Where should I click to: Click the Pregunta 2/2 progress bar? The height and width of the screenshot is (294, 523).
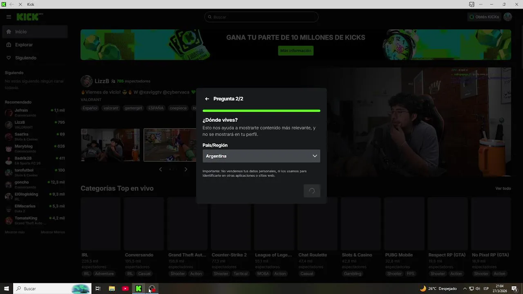[x=261, y=111]
